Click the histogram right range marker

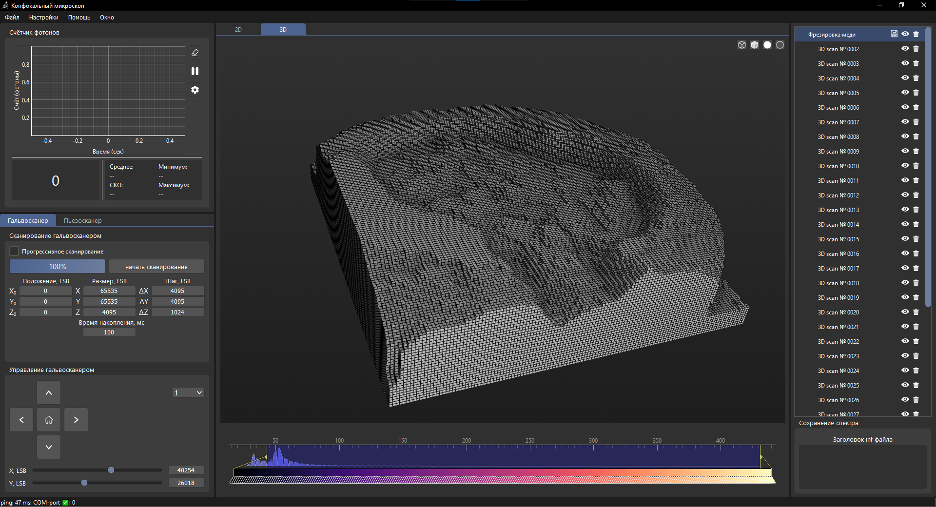[760, 457]
